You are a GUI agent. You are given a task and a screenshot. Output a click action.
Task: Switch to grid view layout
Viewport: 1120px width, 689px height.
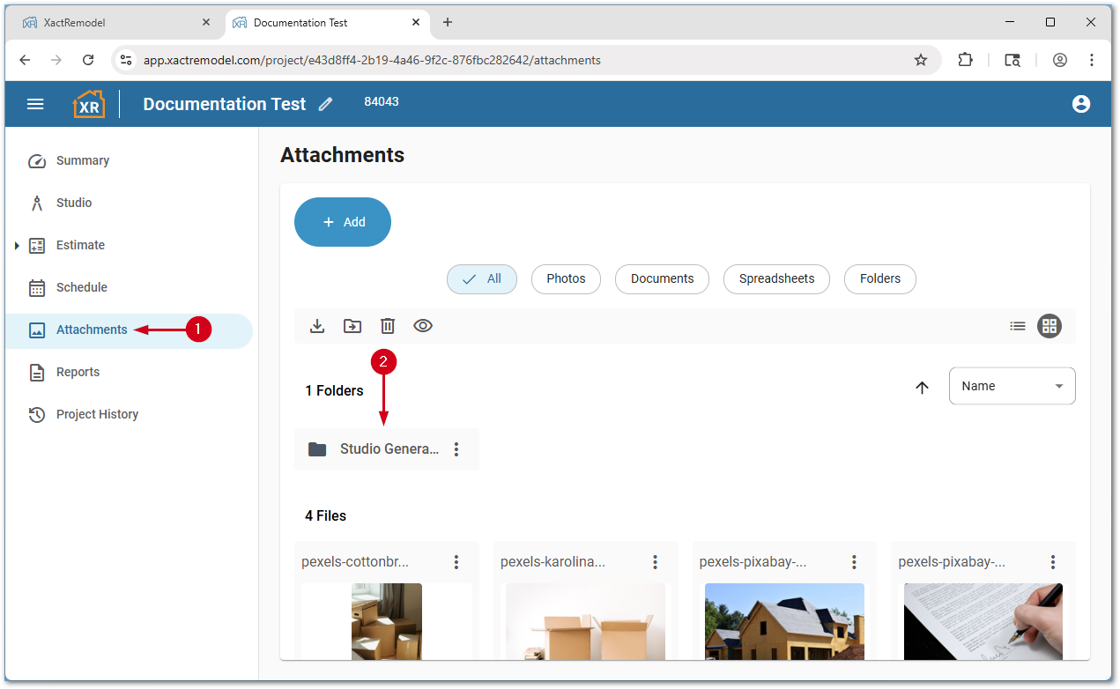click(x=1049, y=326)
